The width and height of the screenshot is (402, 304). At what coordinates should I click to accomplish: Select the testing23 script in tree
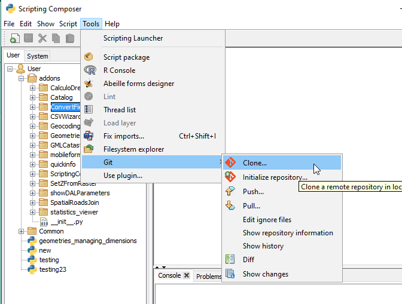(53, 269)
